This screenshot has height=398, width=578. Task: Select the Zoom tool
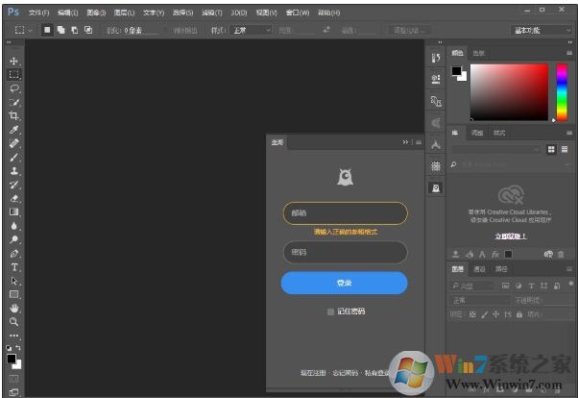click(x=14, y=322)
